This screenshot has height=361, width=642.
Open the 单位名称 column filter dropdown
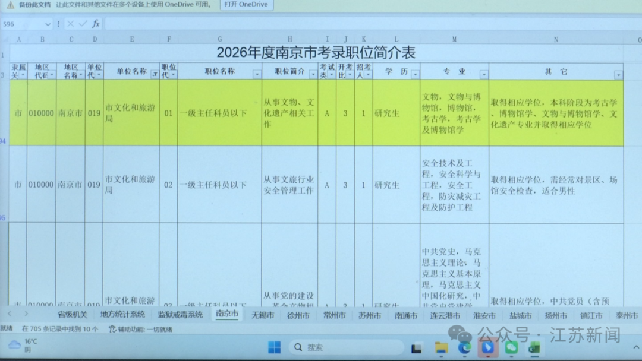[155, 75]
